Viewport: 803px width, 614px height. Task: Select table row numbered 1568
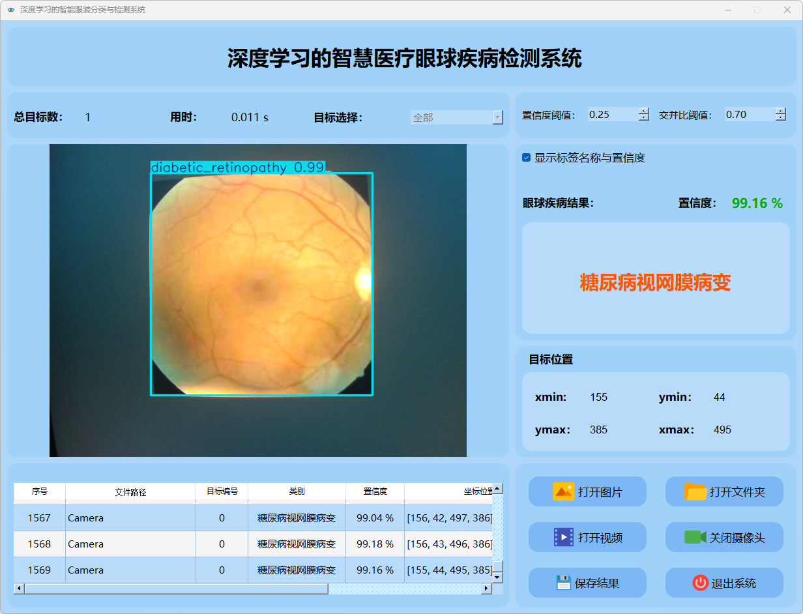click(x=39, y=544)
